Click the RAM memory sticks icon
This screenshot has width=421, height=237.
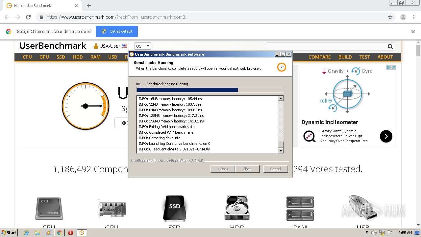(300, 209)
